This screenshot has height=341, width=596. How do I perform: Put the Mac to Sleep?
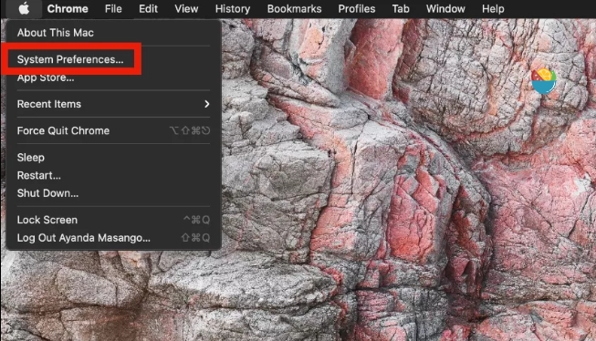31,158
